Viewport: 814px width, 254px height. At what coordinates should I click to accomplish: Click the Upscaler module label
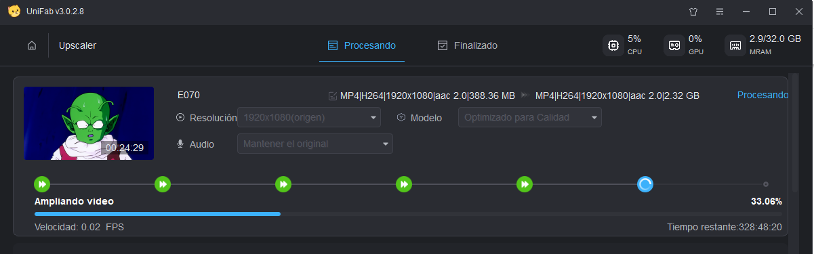click(78, 45)
